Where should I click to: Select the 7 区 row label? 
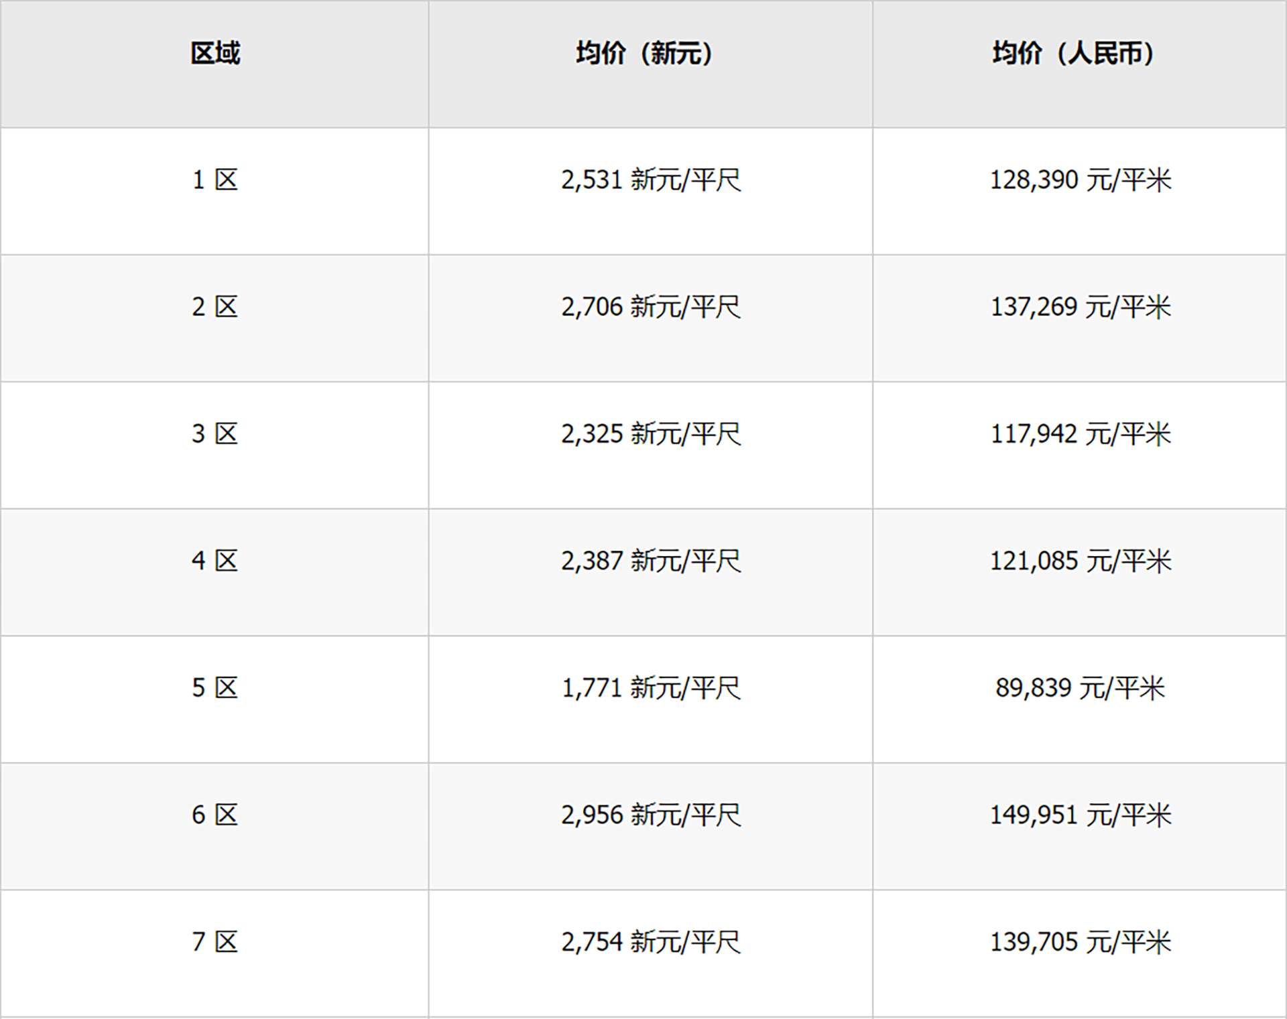click(x=214, y=943)
